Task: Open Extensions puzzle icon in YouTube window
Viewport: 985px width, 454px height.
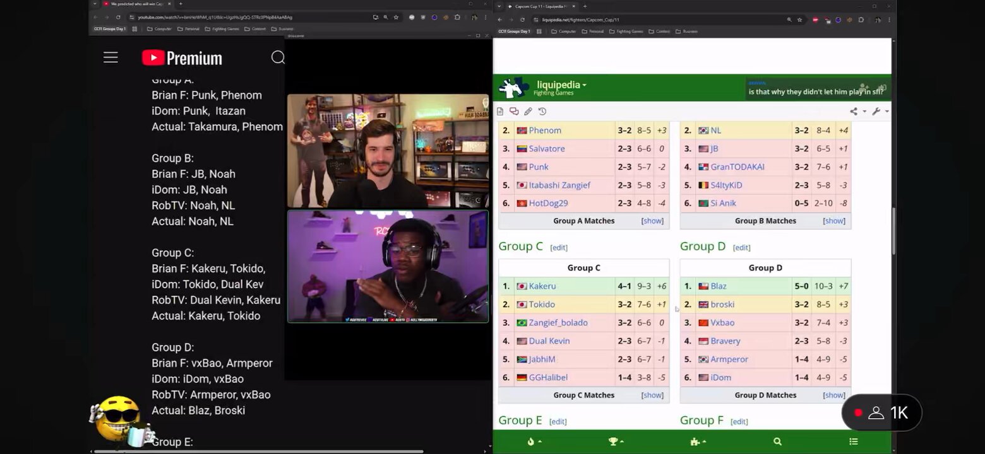Action: point(457,17)
